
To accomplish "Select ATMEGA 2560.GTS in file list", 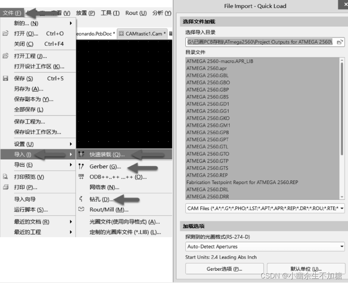I will coord(262,168).
